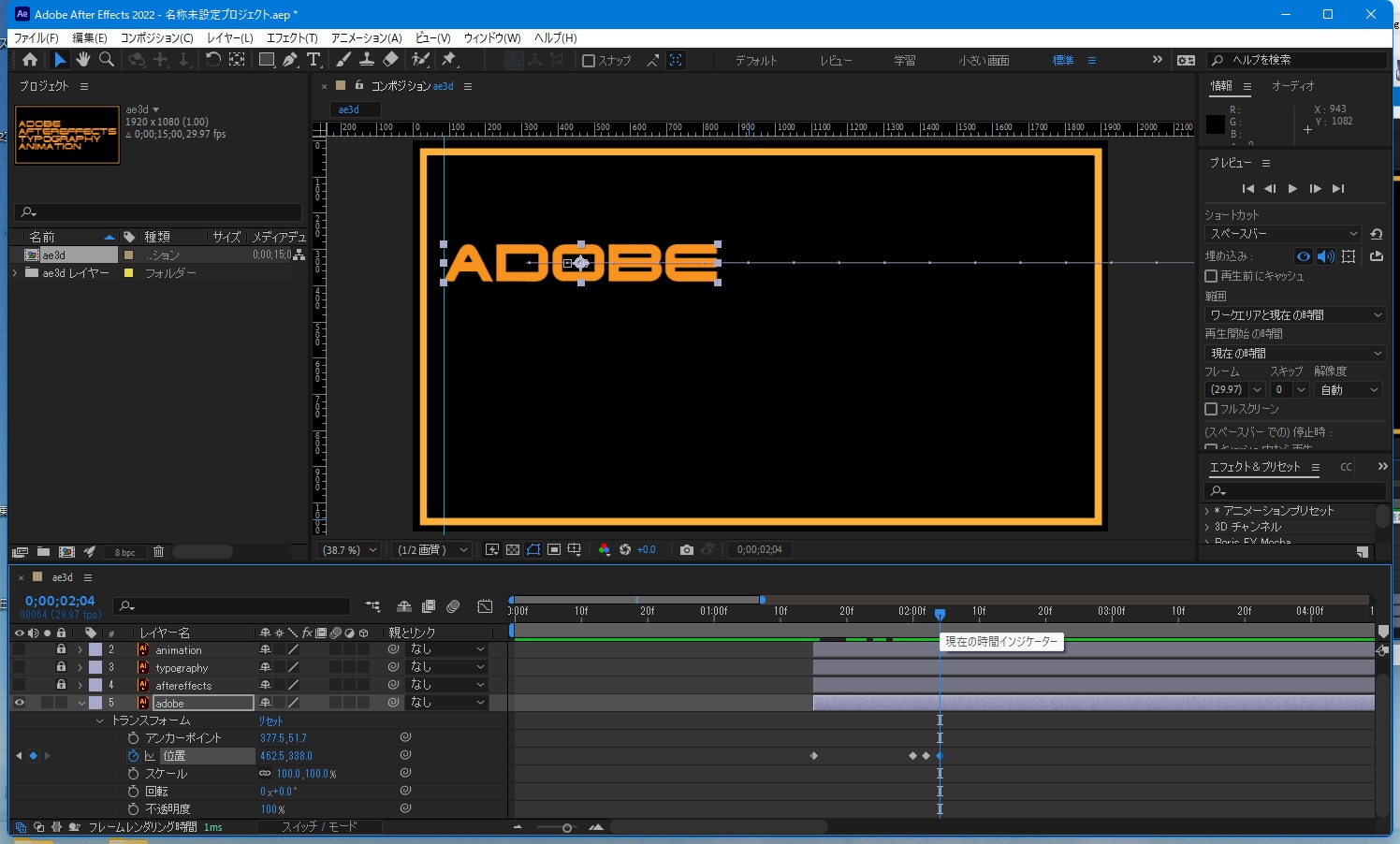This screenshot has width=1400, height=844.
Task: Switch to the オーディオ panel tab
Action: click(x=1293, y=86)
